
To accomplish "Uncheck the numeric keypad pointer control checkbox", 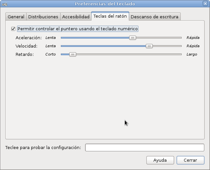I will click(x=13, y=29).
